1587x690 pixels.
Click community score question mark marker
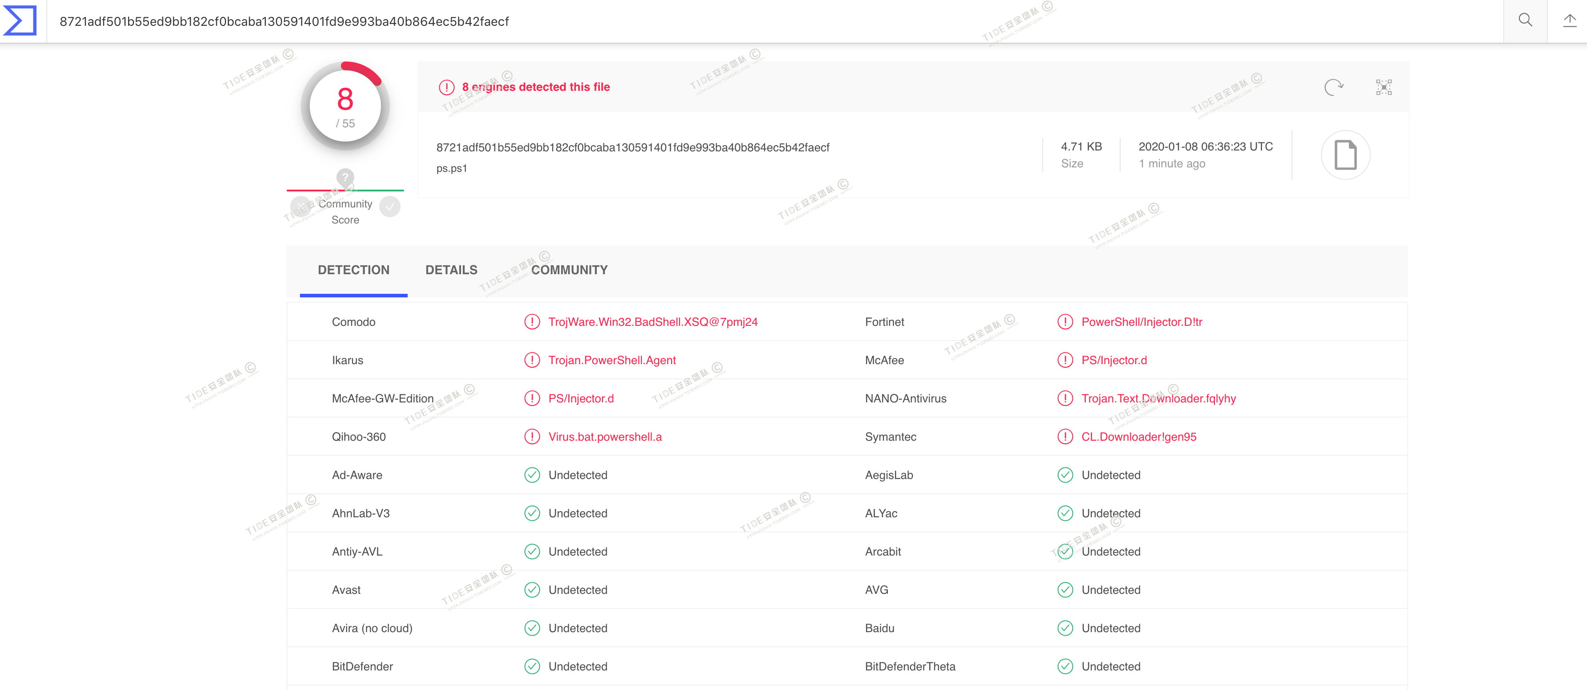(x=345, y=178)
